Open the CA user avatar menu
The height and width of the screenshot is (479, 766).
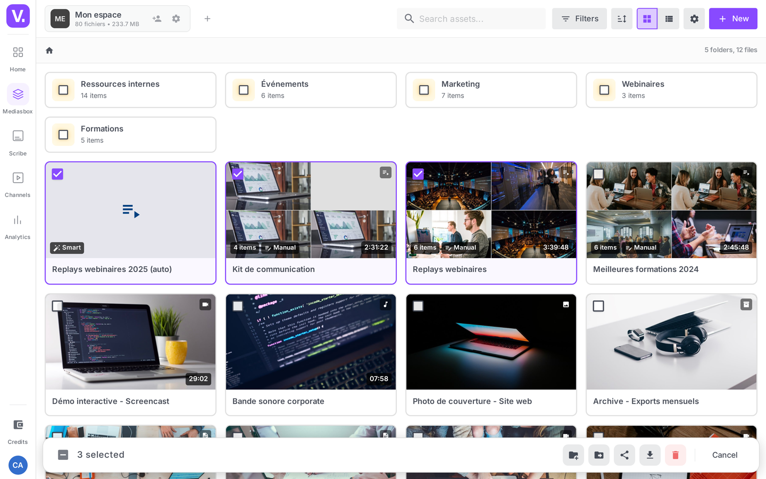click(x=18, y=465)
